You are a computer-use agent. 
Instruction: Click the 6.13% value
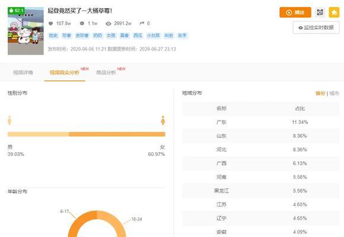click(300, 164)
